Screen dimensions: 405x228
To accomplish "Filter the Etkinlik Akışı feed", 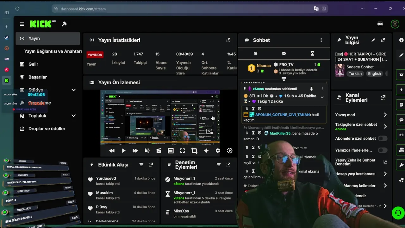I will (141, 165).
